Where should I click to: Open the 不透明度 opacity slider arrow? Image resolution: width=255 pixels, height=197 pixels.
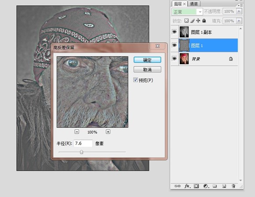[239, 11]
